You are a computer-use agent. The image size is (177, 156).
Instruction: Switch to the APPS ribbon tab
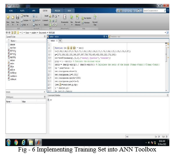click(x=34, y=11)
